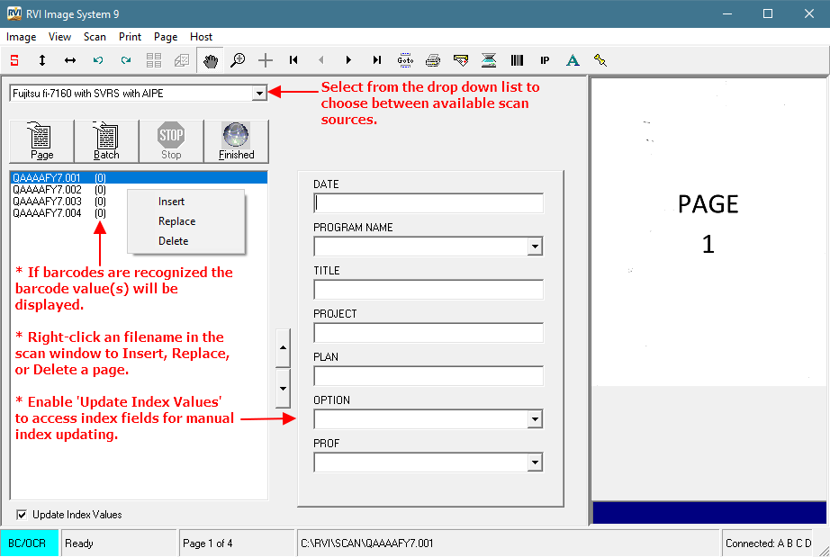Open the scan source dropdown list
830x557 pixels.
coord(259,94)
